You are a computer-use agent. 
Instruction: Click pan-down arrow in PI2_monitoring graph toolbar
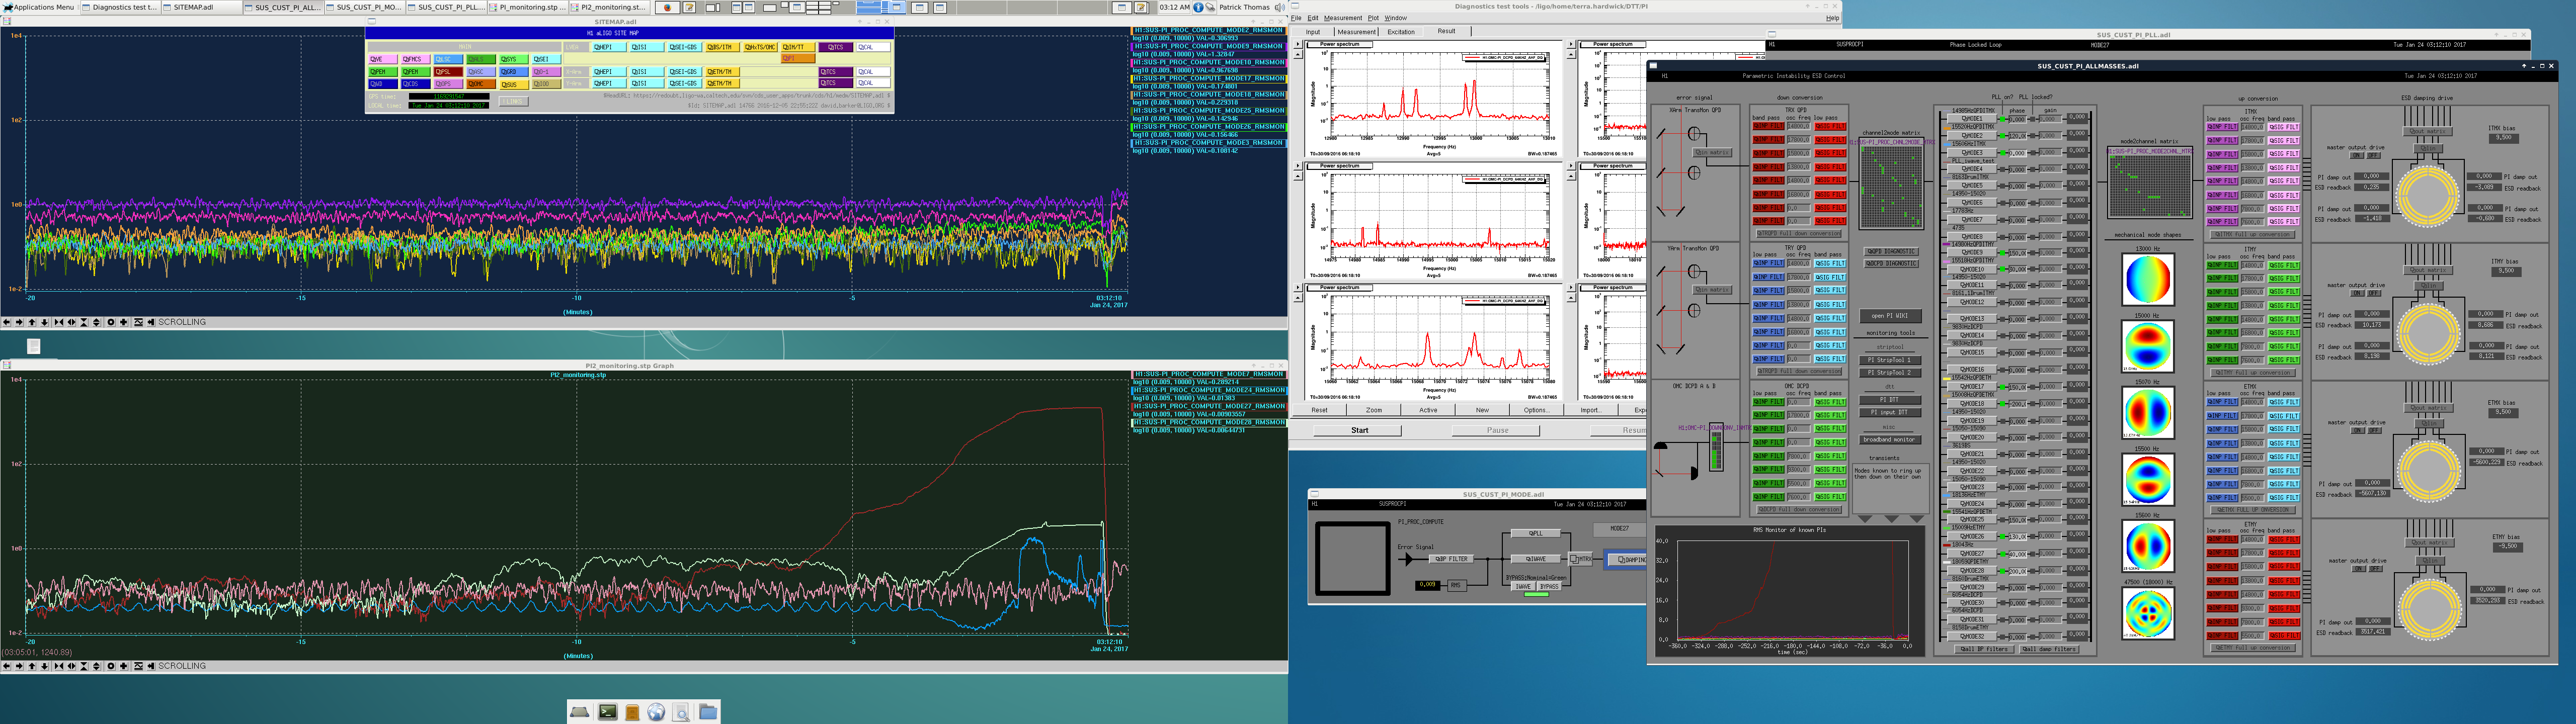pyautogui.click(x=44, y=666)
